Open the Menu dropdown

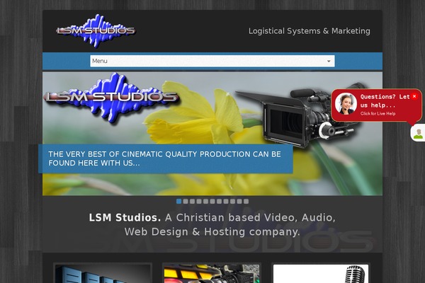pyautogui.click(x=212, y=61)
